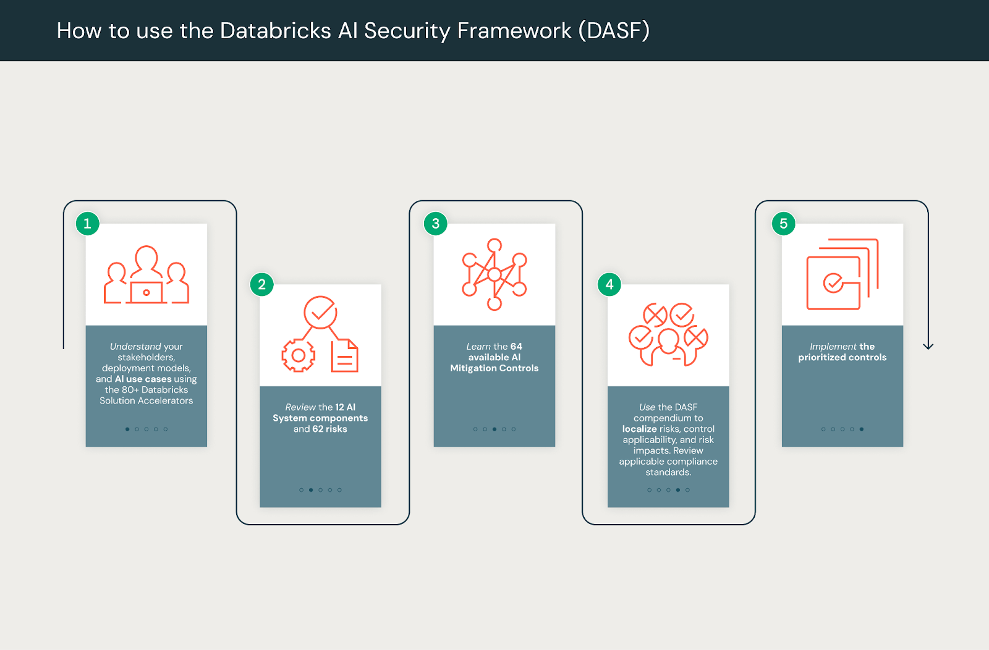Click the green number 2 badge
989x650 pixels.
coord(261,284)
